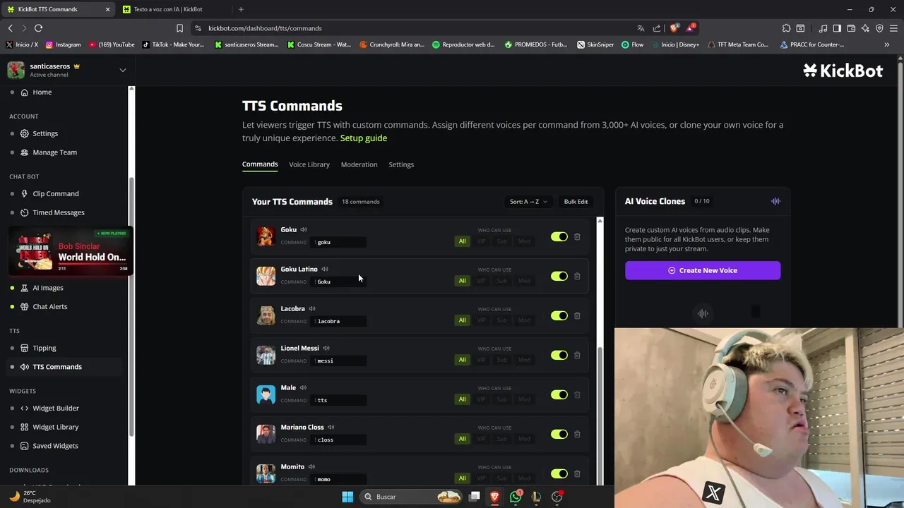Edit the !messi command field
904x508 pixels.
tap(339, 361)
